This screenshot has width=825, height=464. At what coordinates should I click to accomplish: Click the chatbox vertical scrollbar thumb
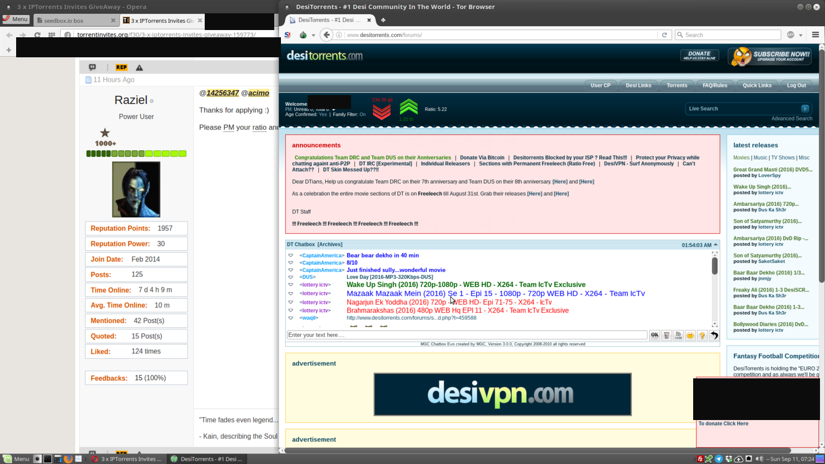point(715,266)
